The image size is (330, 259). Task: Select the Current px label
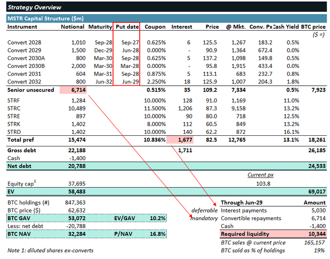261,175
